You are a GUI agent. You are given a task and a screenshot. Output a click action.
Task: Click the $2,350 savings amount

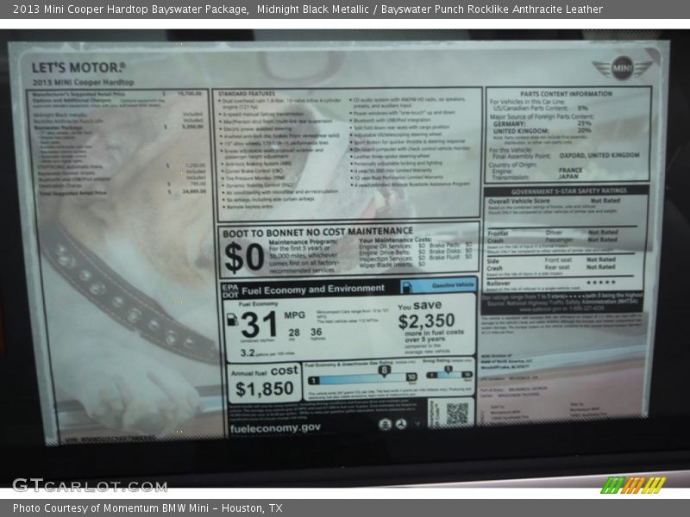(x=426, y=321)
